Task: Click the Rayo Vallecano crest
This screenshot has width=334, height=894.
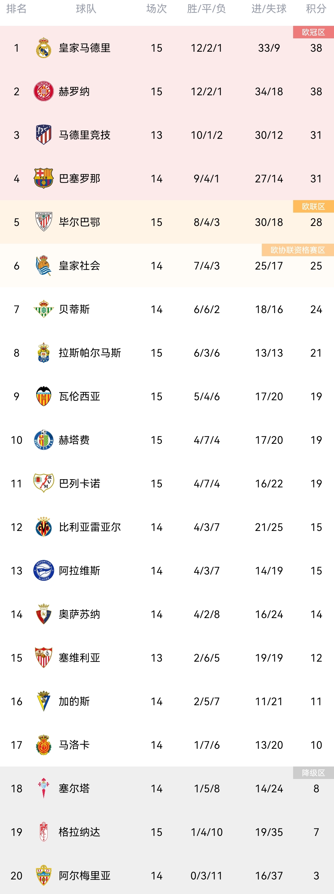Action: [x=44, y=483]
